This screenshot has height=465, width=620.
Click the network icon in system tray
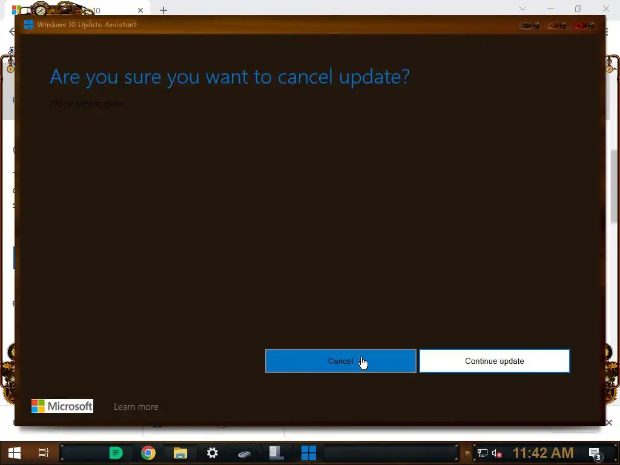click(x=483, y=453)
